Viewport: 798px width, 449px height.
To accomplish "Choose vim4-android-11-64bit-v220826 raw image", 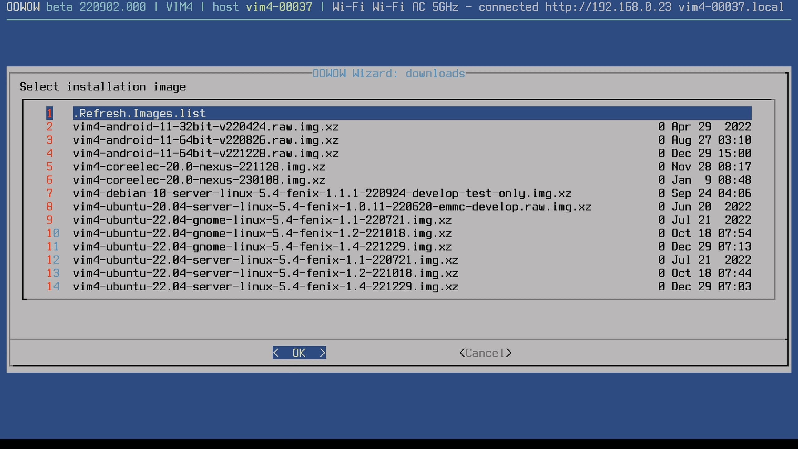I will click(206, 140).
